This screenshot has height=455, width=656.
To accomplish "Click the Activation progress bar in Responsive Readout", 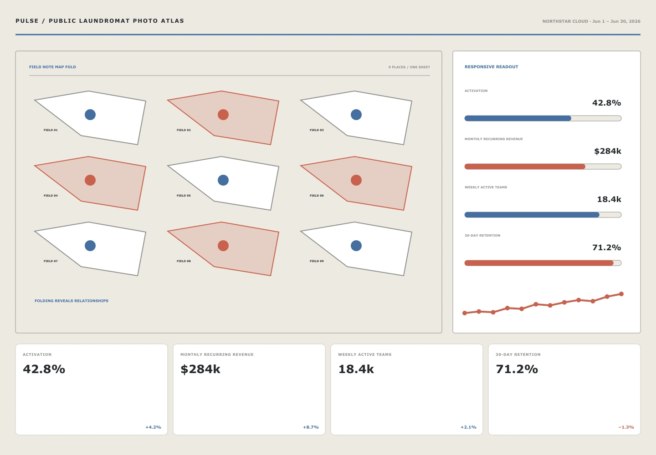I will pos(543,118).
